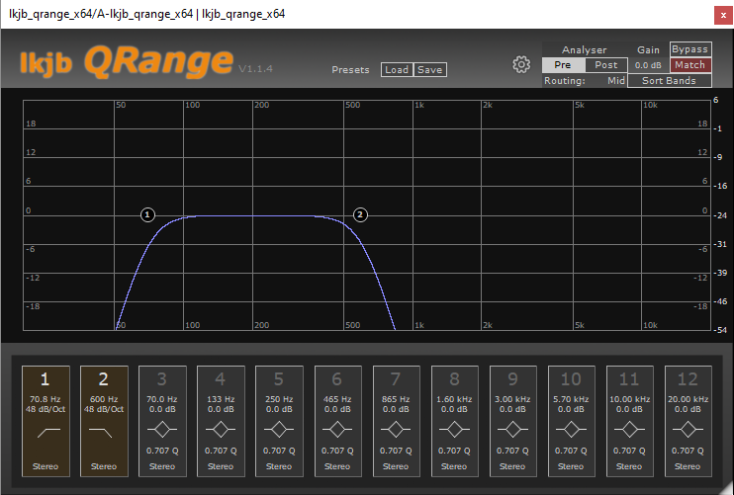Open band 11 Stereo channel selector
The image size is (734, 495).
(x=629, y=466)
